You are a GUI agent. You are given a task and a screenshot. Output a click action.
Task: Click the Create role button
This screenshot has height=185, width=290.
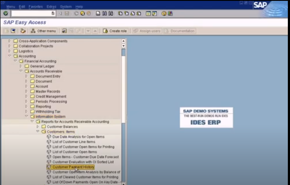point(115,31)
